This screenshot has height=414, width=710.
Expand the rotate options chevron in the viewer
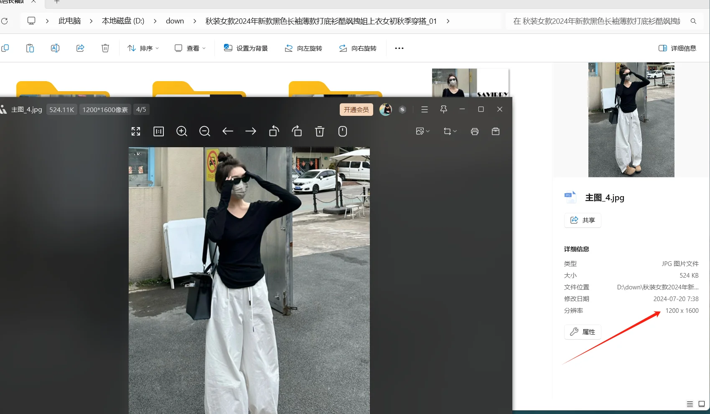pyautogui.click(x=456, y=131)
